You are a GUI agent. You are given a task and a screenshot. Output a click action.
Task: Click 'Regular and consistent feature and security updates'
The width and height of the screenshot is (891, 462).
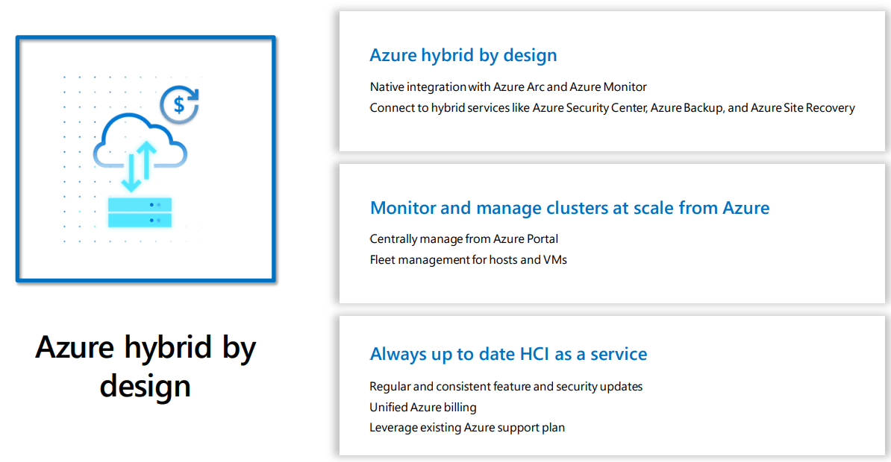click(x=506, y=387)
